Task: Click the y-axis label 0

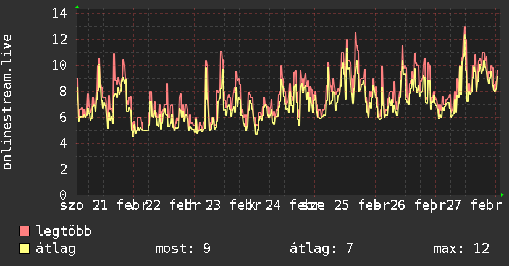Action: [63, 195]
